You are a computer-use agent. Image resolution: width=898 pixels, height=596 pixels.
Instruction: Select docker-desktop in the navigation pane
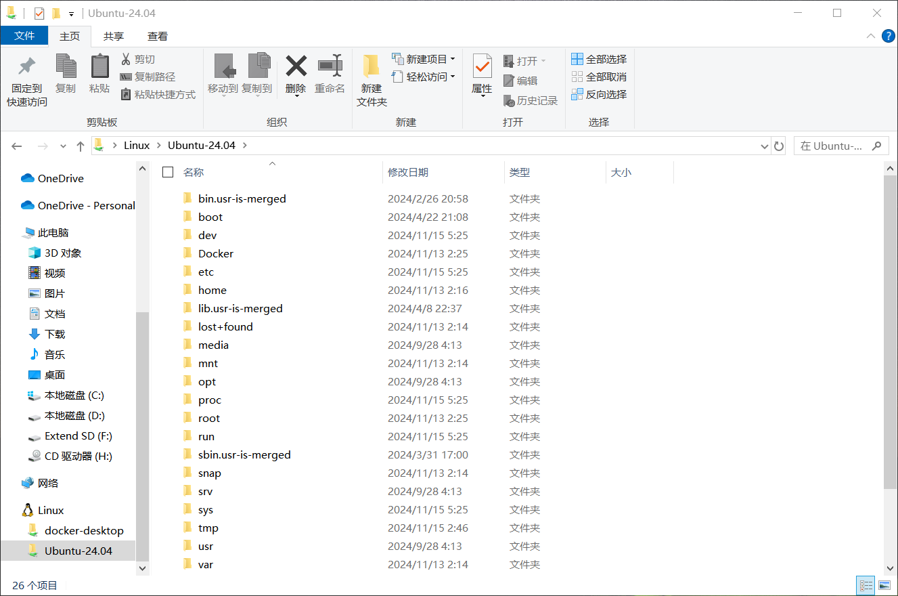click(x=84, y=531)
